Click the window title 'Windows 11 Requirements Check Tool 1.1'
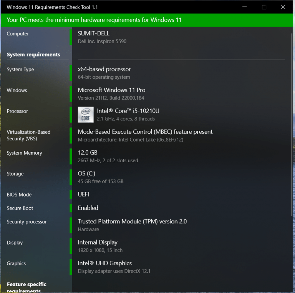Viewport: 295px width, 293px height. pos(52,7)
